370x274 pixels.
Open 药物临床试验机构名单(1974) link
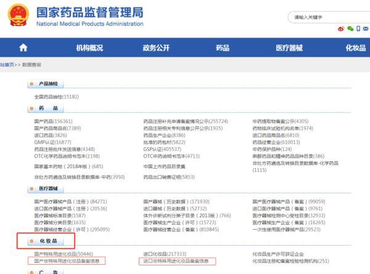pos(282,129)
